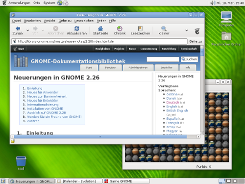245x184 pixels.
Task: Click the Abbrechen stop icon
Action: point(55,28)
